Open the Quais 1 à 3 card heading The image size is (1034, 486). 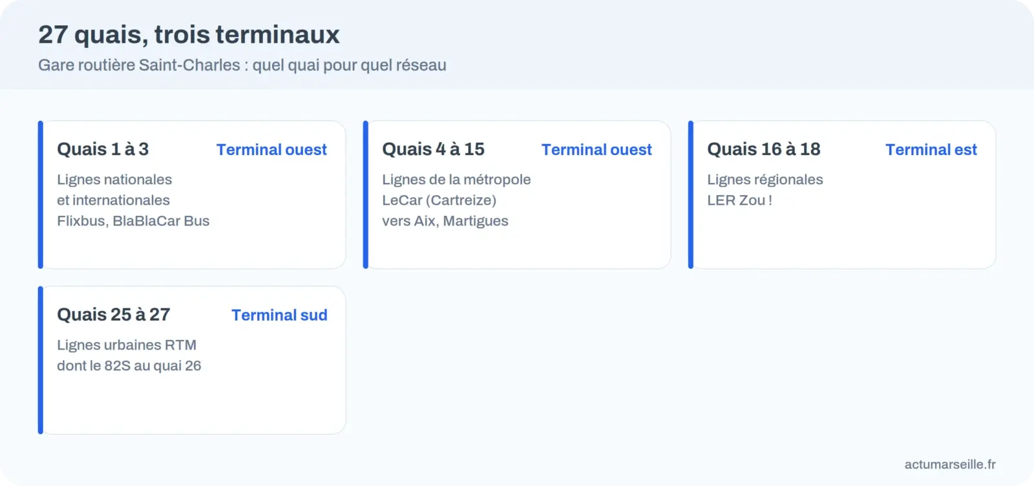(x=103, y=149)
